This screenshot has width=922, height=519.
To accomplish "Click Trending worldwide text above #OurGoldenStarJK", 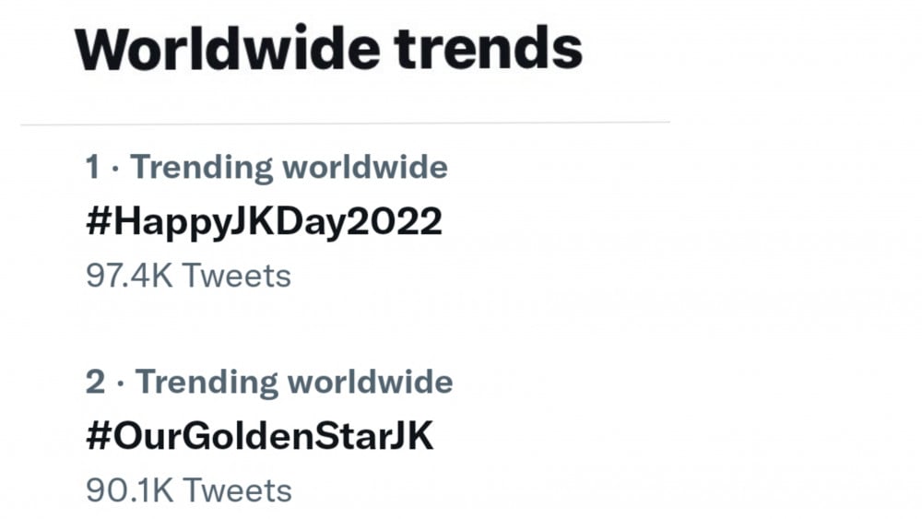I will click(x=294, y=382).
